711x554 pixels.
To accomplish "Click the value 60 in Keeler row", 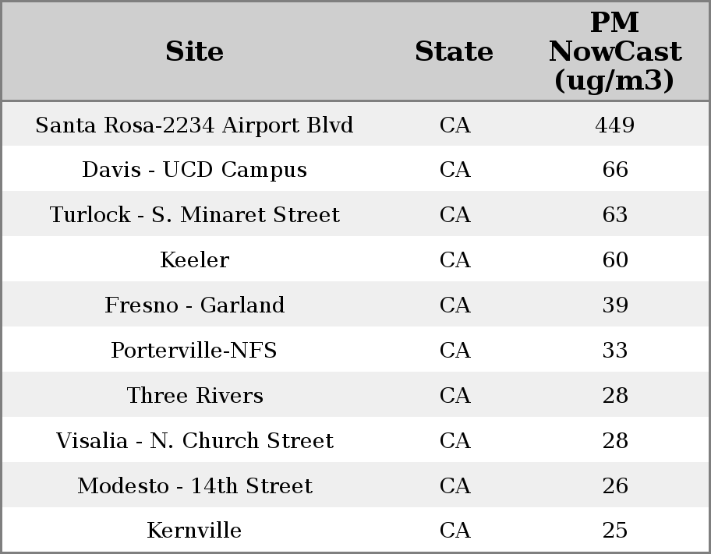I will click(x=614, y=260).
